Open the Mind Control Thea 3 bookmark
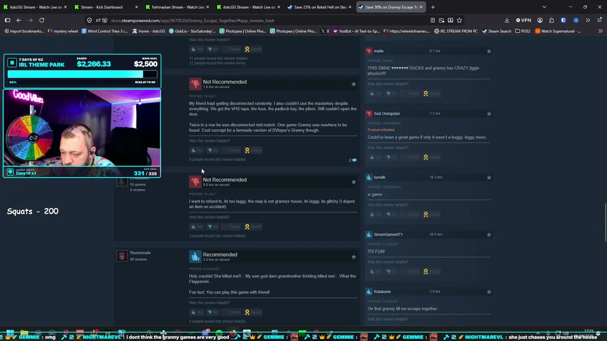607x341 pixels. [x=105, y=31]
